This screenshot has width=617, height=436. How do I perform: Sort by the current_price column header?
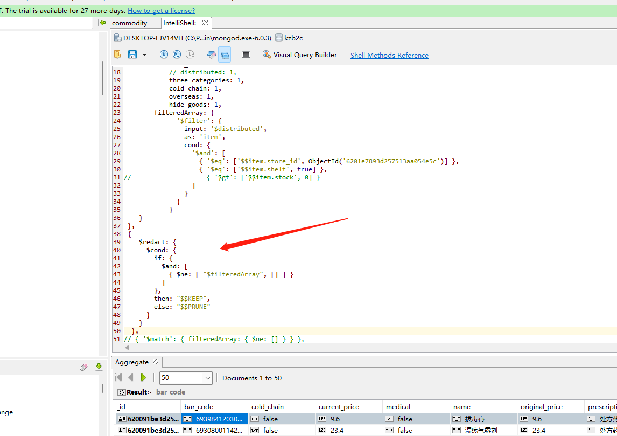349,406
